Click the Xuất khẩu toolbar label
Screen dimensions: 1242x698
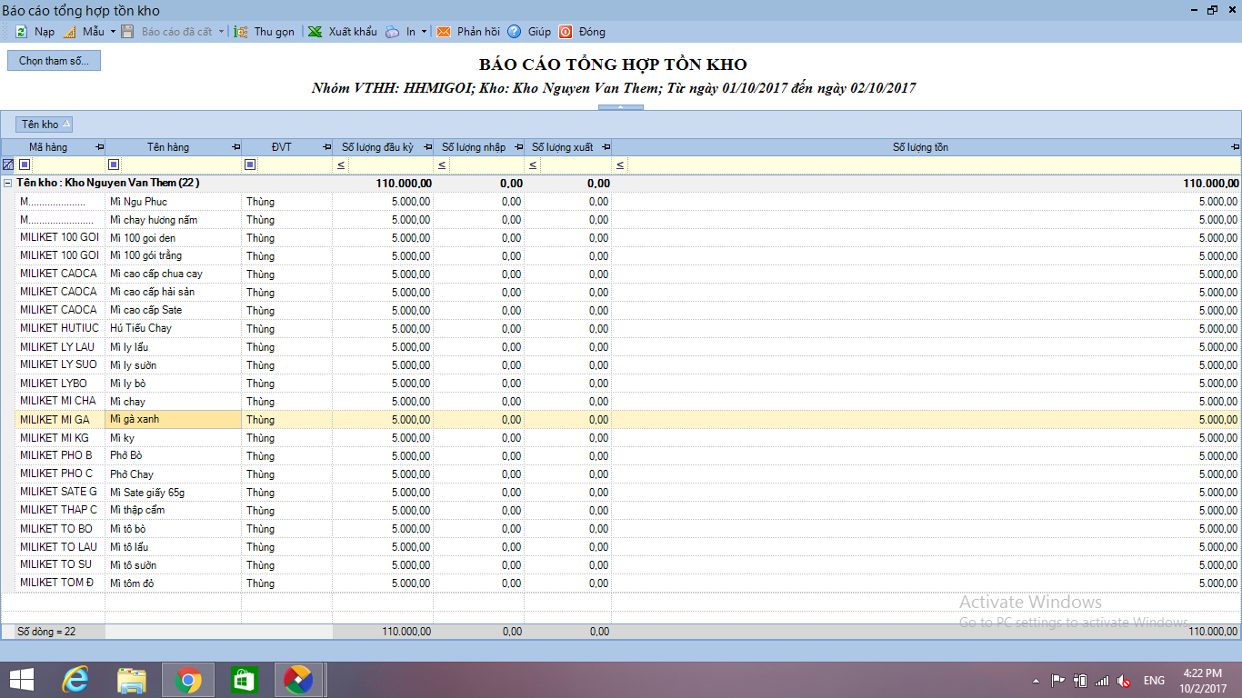click(x=353, y=32)
